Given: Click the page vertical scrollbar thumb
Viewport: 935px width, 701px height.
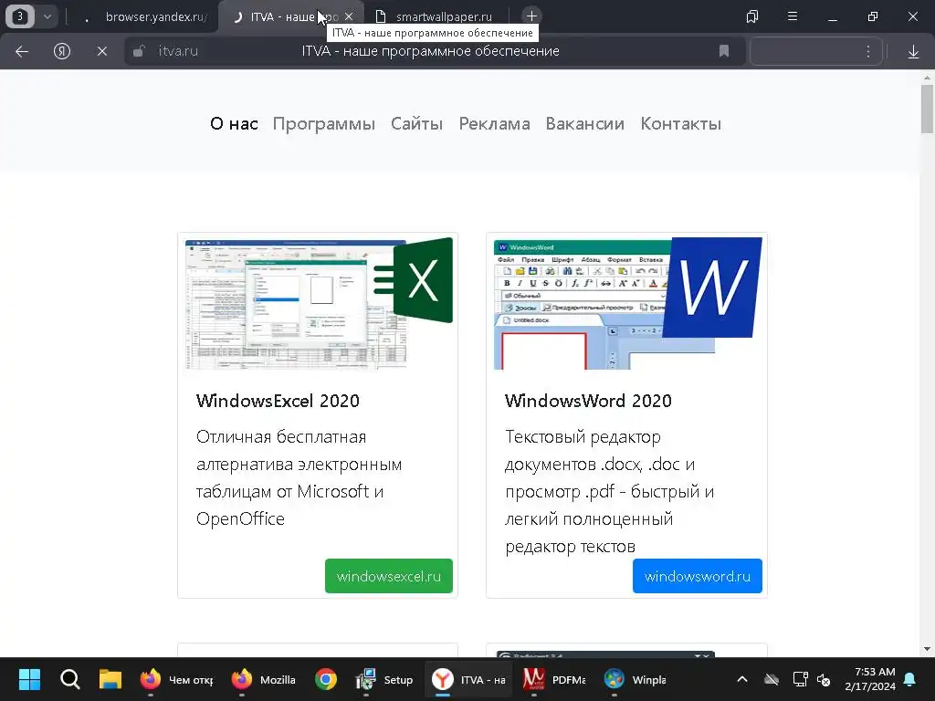Looking at the screenshot, I should 927,110.
